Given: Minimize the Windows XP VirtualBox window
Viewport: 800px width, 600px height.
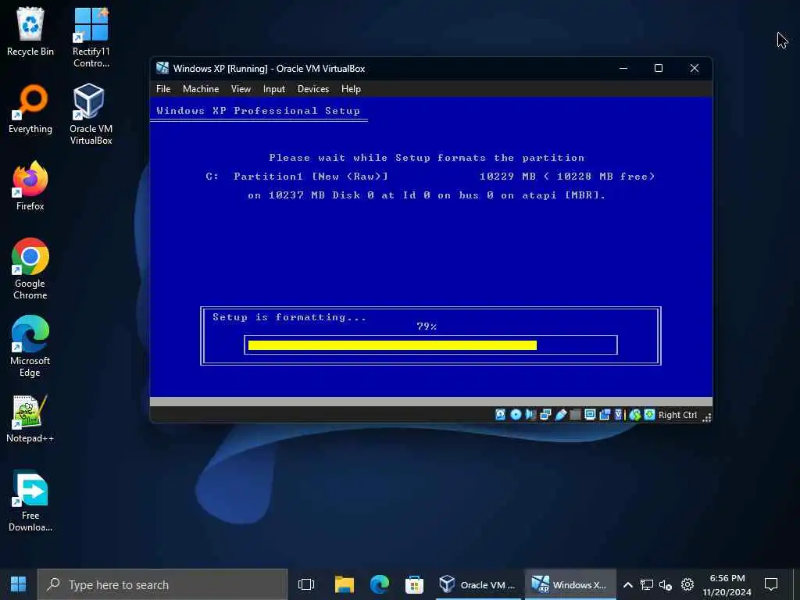Looking at the screenshot, I should (x=623, y=68).
